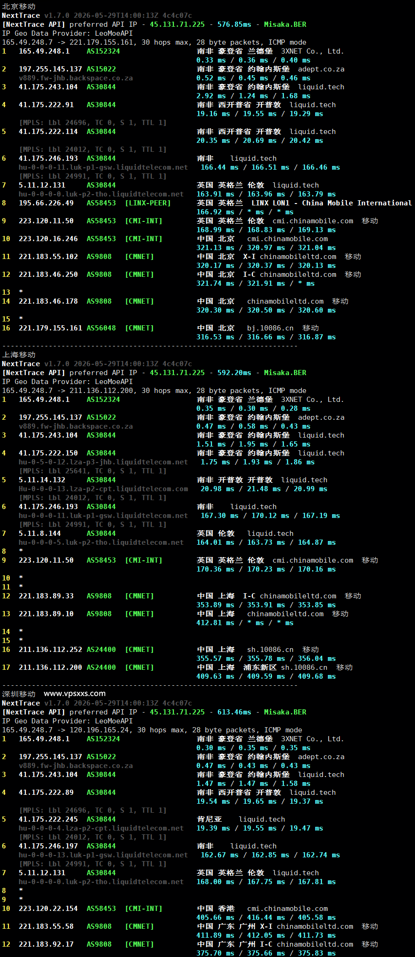Click hostname hu-0-0-0-13.luk-p1-gsw.liquidtelecom.net

[103, 855]
